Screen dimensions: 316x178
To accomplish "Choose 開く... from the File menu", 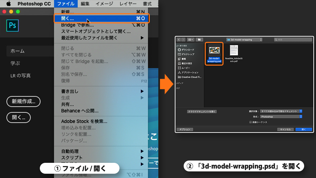I will tap(101, 18).
